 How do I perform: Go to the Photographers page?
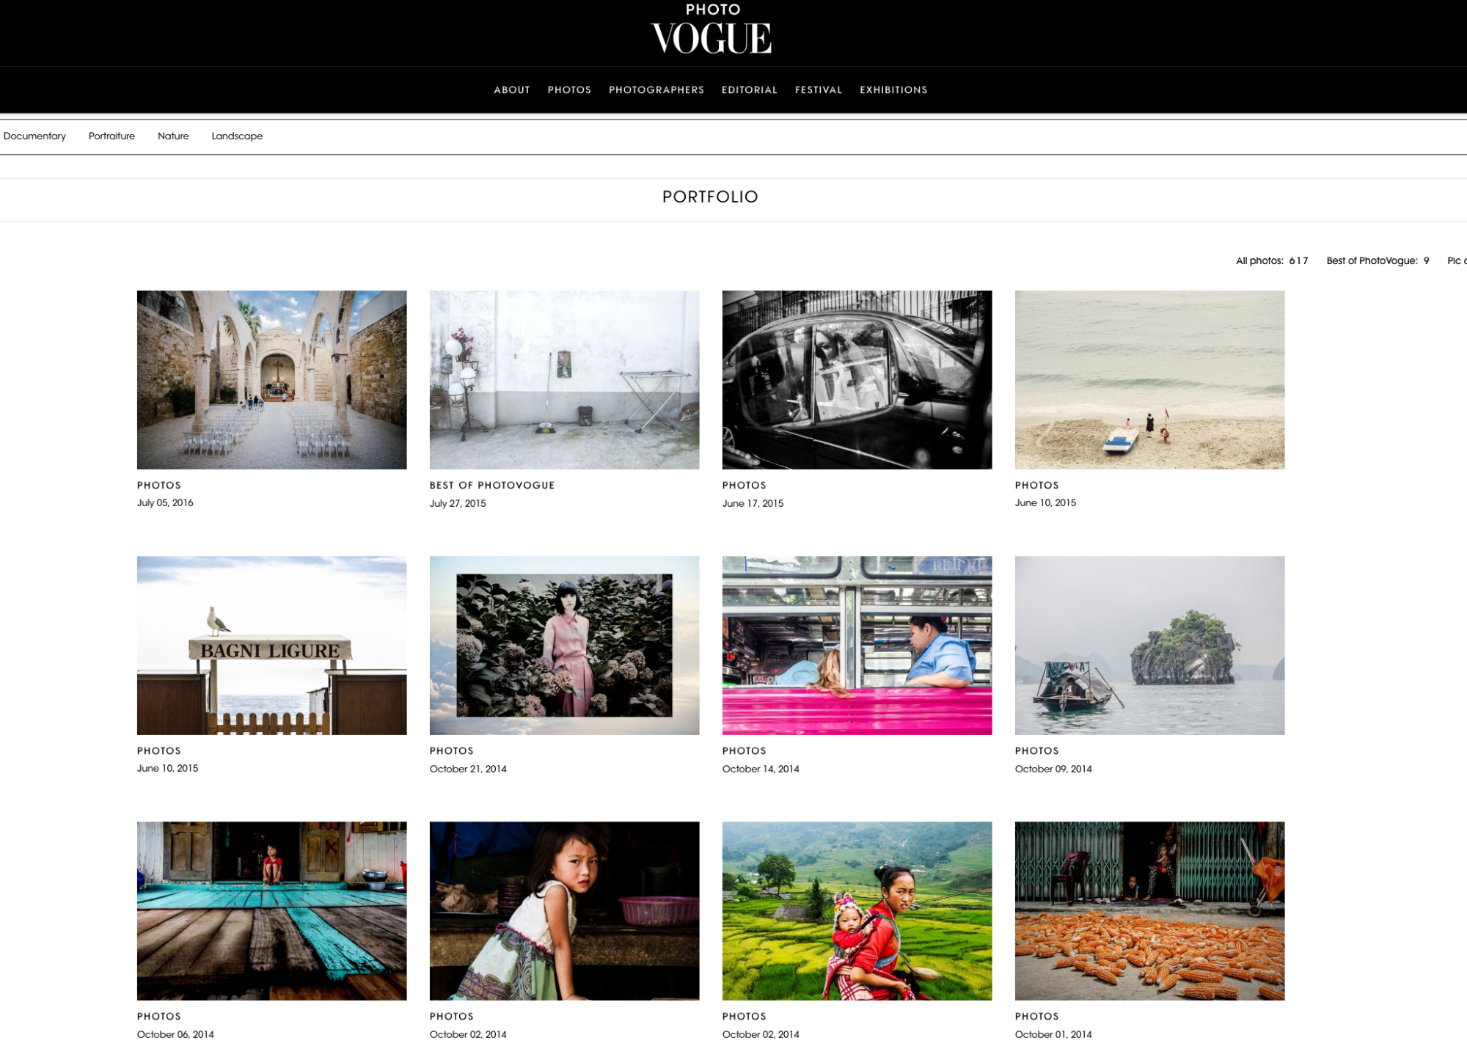[656, 90]
